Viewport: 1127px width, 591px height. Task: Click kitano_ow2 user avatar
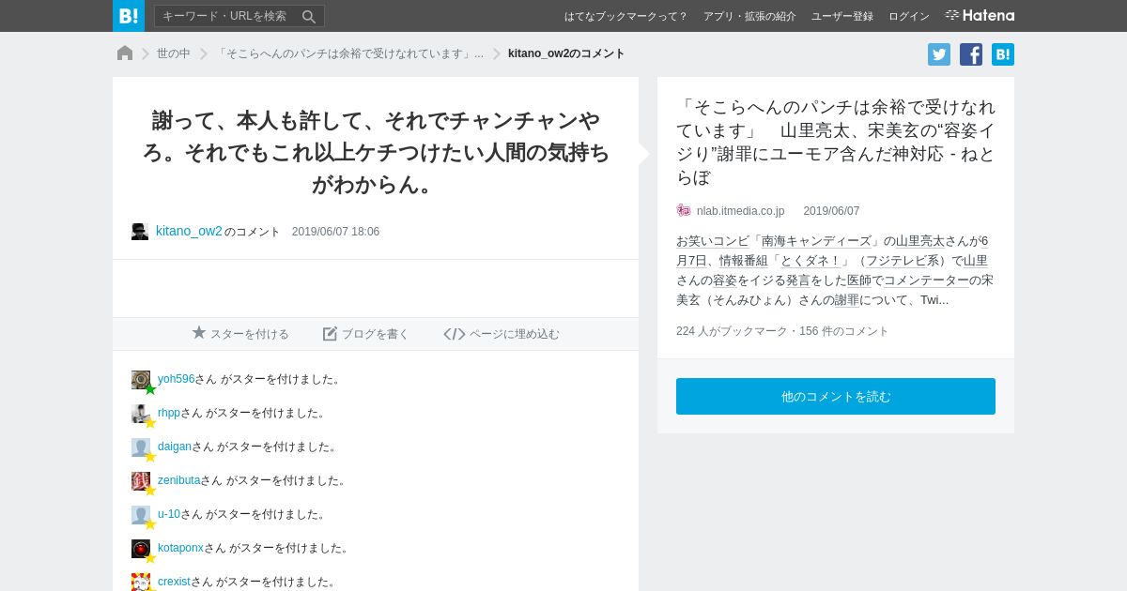click(x=140, y=232)
